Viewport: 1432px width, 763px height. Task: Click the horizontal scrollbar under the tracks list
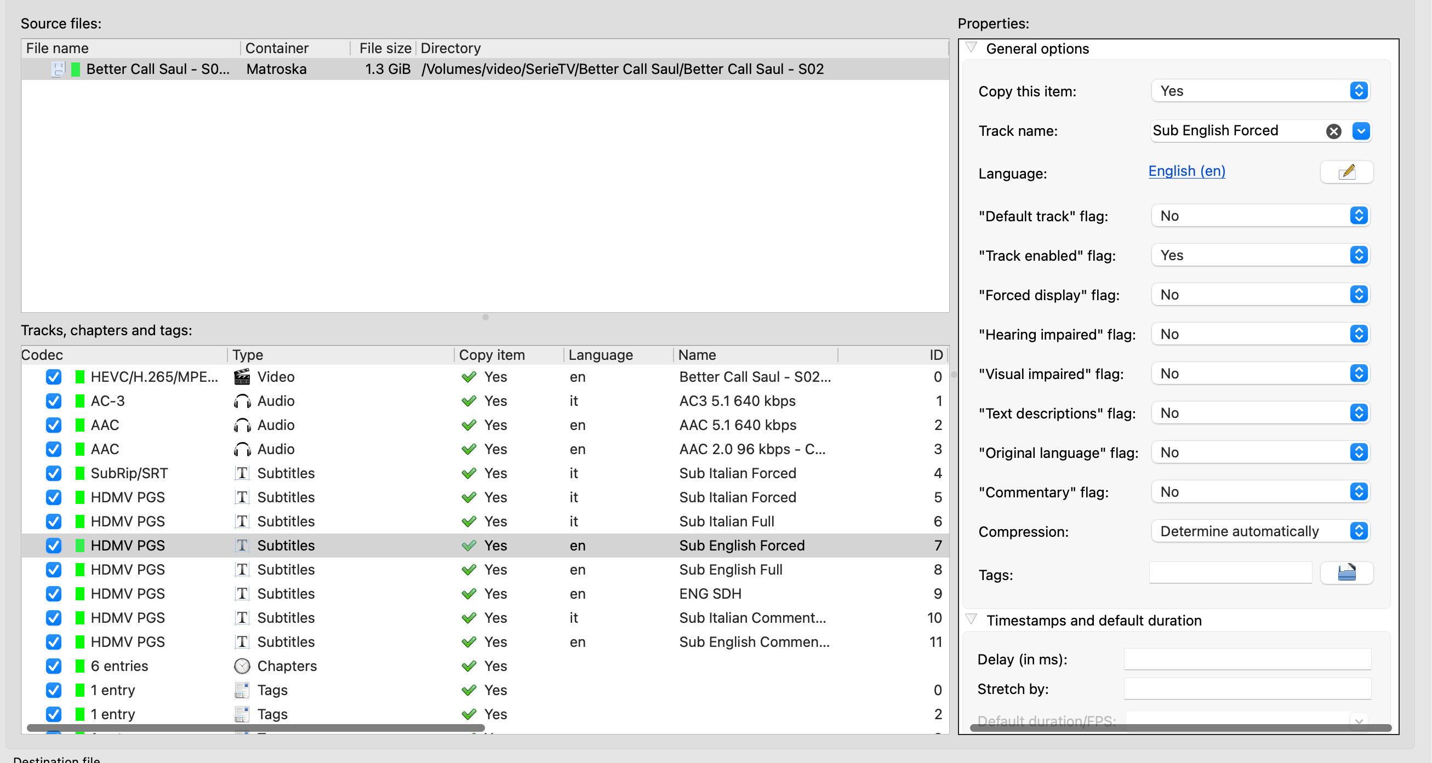pyautogui.click(x=256, y=727)
